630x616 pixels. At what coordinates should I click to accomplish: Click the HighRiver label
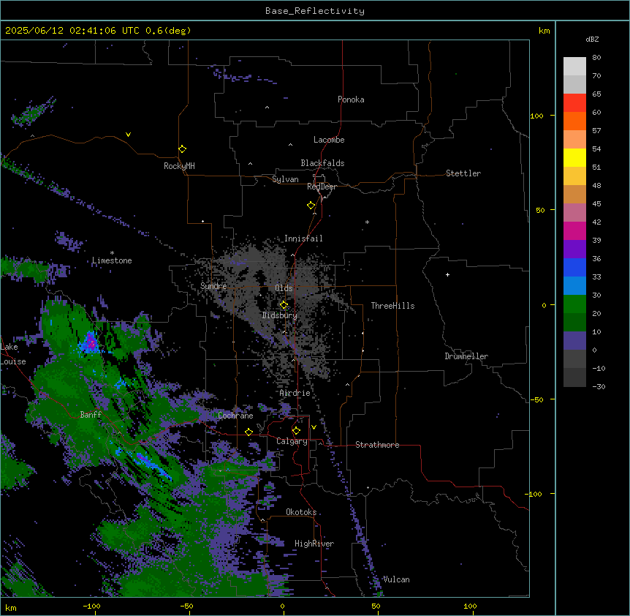314,544
